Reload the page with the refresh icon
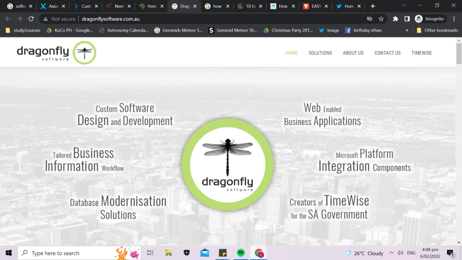 pos(31,19)
